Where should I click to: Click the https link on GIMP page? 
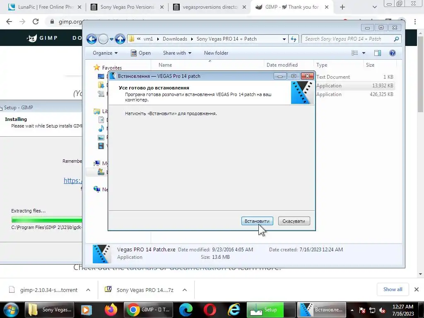pos(73,181)
